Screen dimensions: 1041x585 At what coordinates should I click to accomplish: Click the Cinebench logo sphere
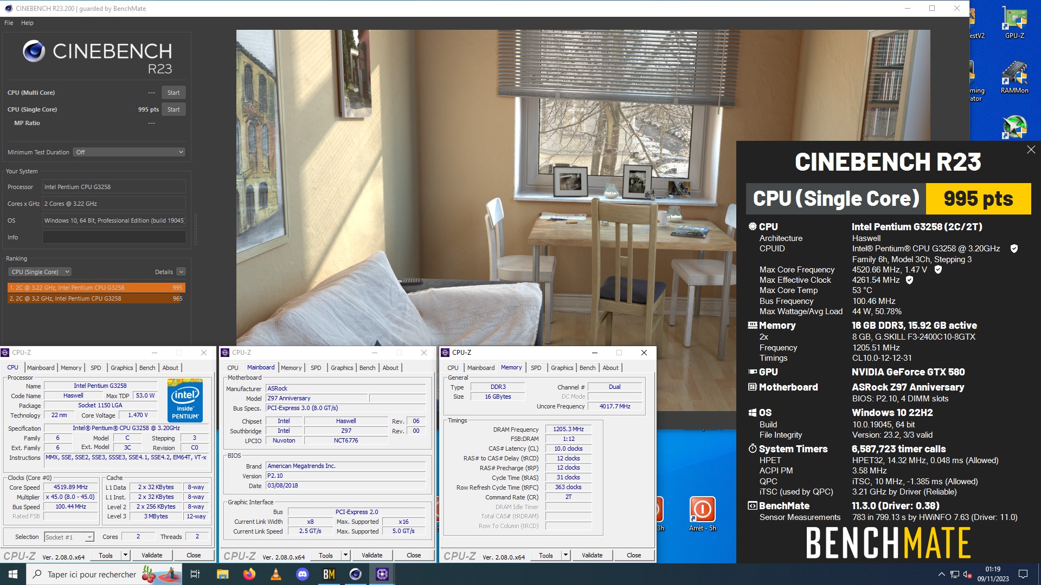[x=34, y=51]
